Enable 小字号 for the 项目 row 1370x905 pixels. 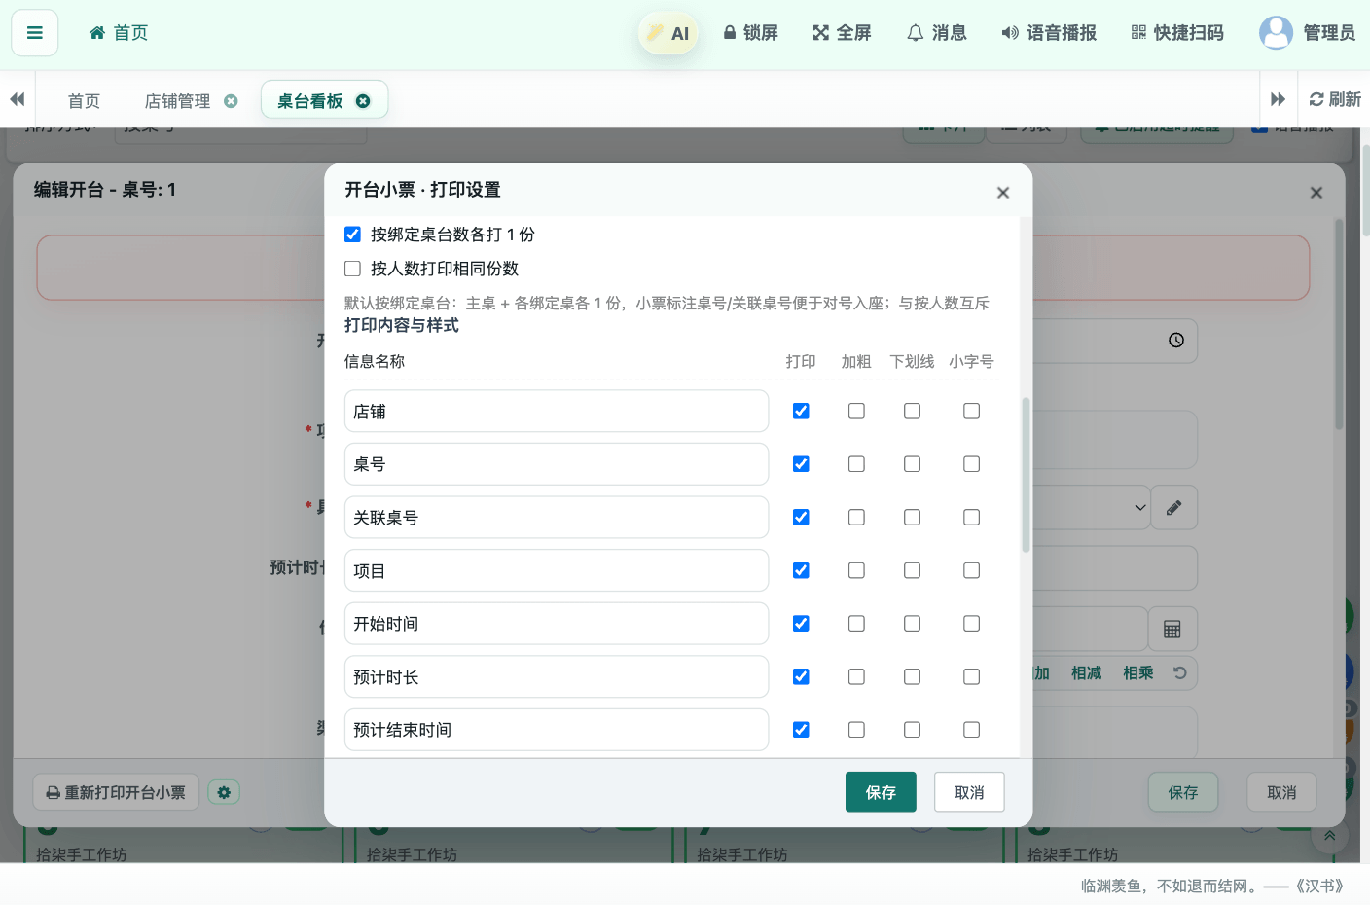tap(971, 570)
